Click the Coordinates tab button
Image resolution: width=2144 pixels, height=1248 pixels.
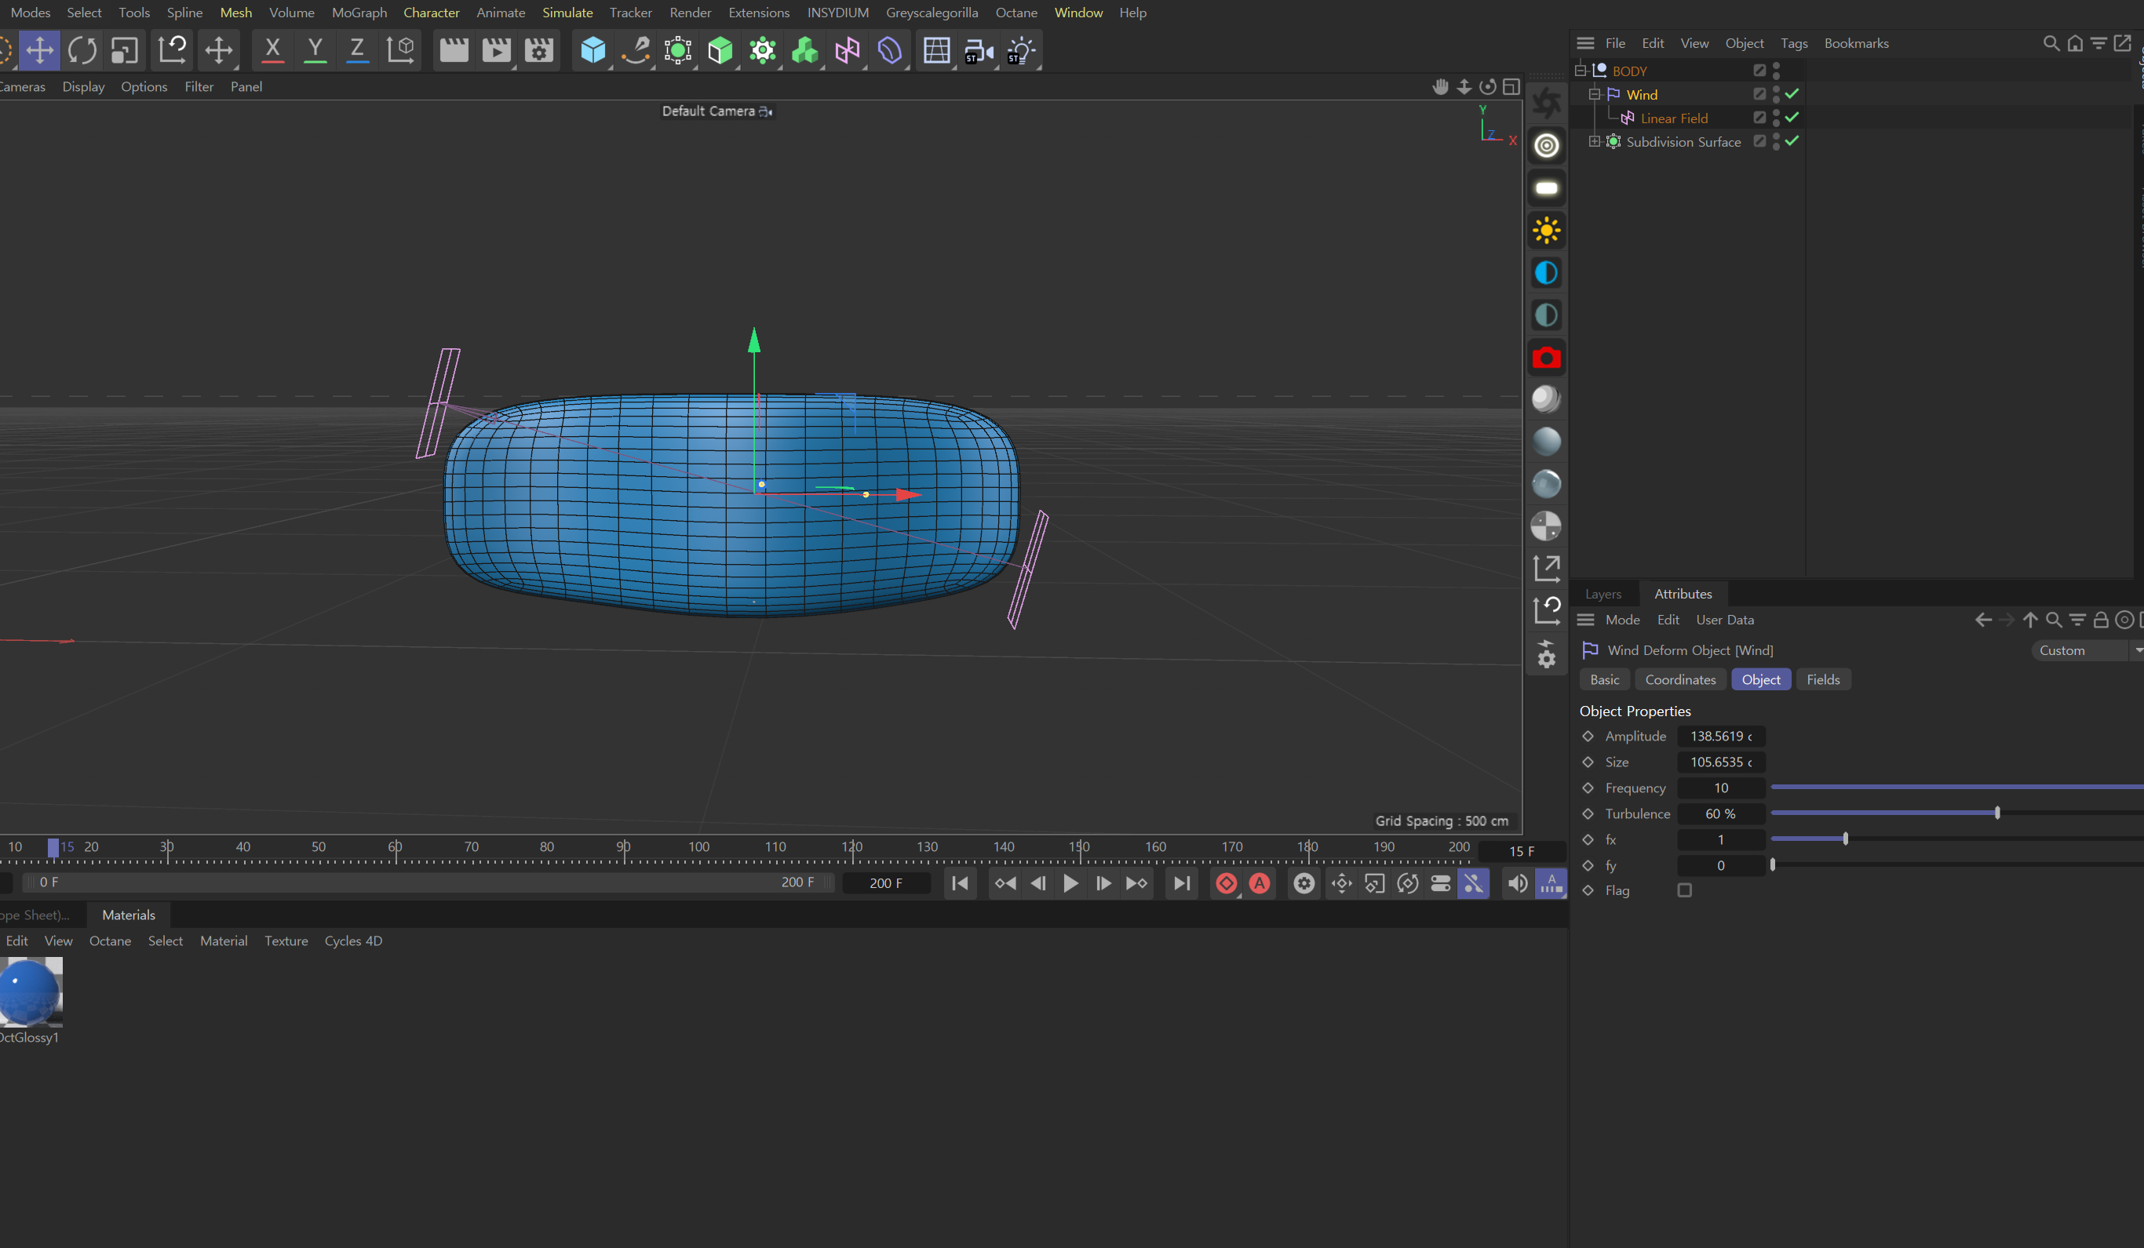click(1679, 679)
